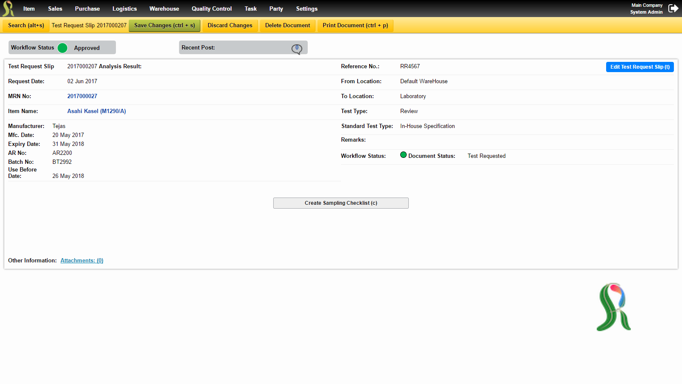The image size is (682, 384).
Task: Open the Purchase menu
Action: point(87,9)
